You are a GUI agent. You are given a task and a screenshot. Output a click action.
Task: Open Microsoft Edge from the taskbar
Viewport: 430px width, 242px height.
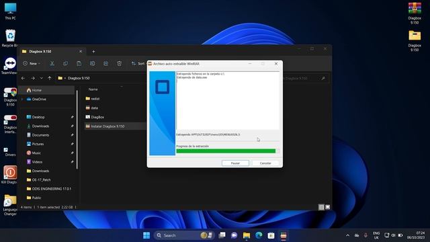click(x=259, y=235)
